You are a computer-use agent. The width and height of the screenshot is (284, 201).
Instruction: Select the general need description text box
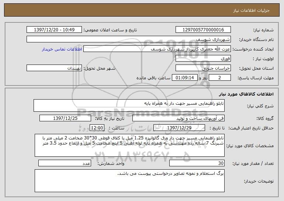129,105
